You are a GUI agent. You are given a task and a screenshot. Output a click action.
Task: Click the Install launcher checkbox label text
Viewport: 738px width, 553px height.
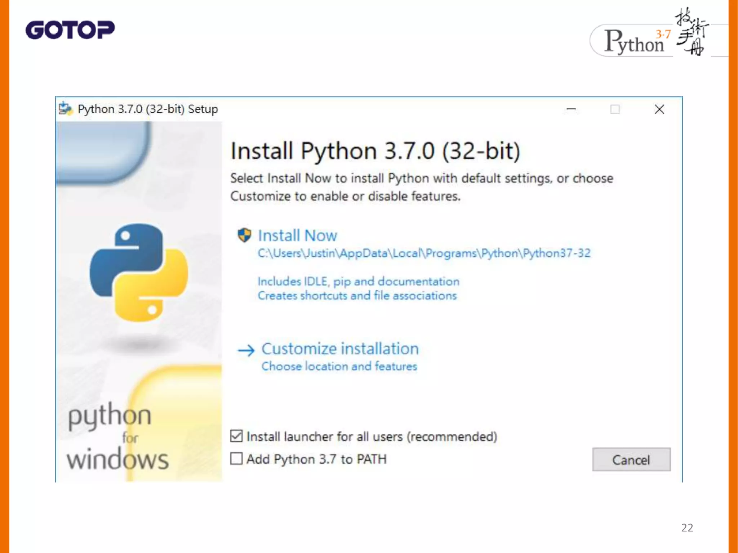point(372,437)
